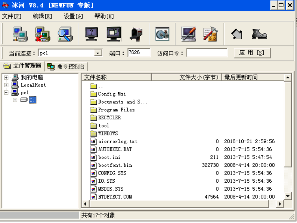Click the up-level arrow toolbar icon
The image size is (297, 223).
[237, 34]
